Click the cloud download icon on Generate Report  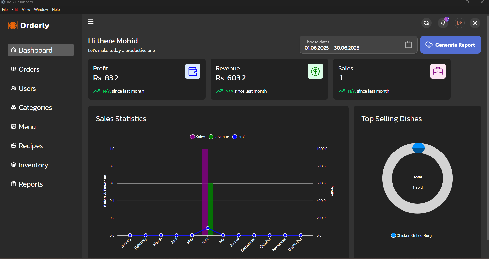pyautogui.click(x=429, y=45)
